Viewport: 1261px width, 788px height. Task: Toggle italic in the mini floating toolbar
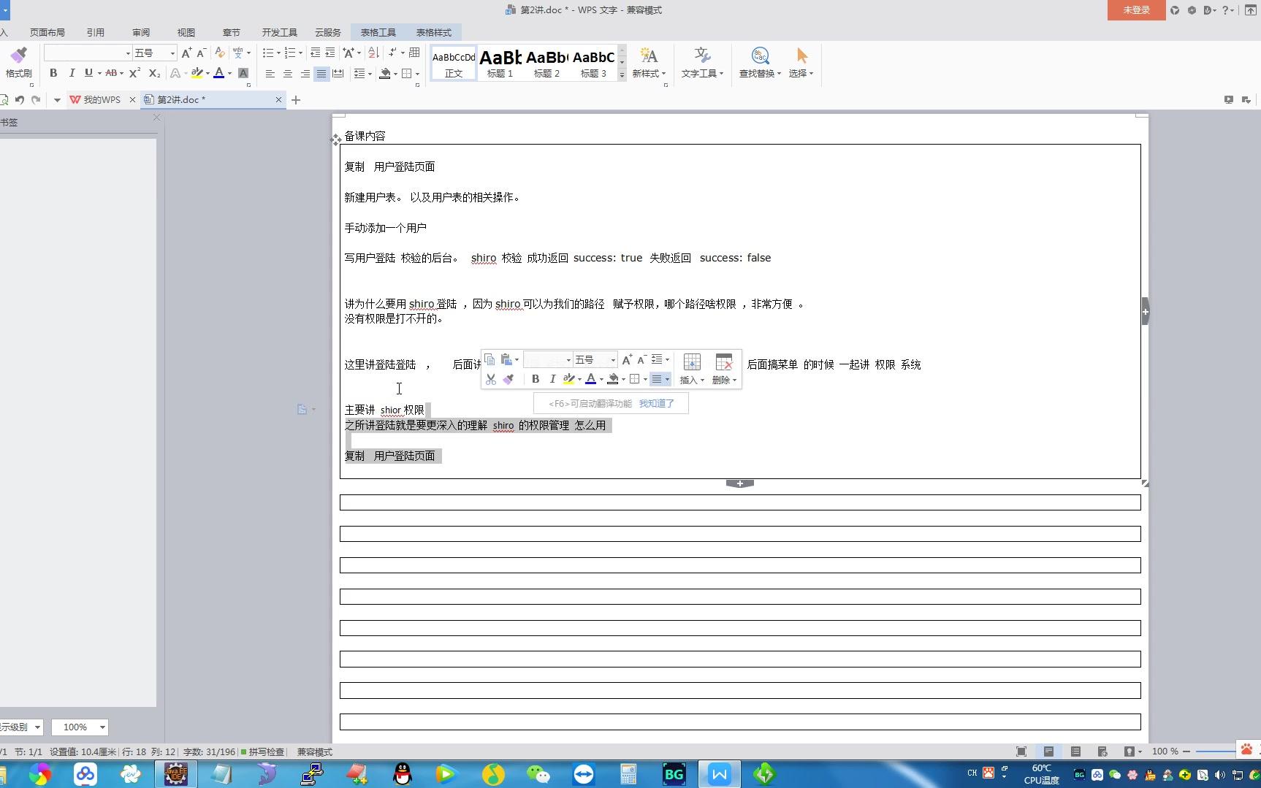(552, 379)
